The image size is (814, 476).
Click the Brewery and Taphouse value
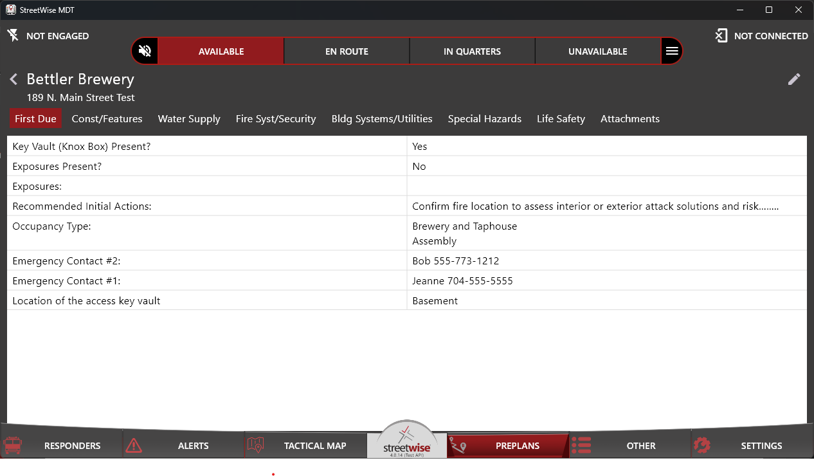coord(465,226)
